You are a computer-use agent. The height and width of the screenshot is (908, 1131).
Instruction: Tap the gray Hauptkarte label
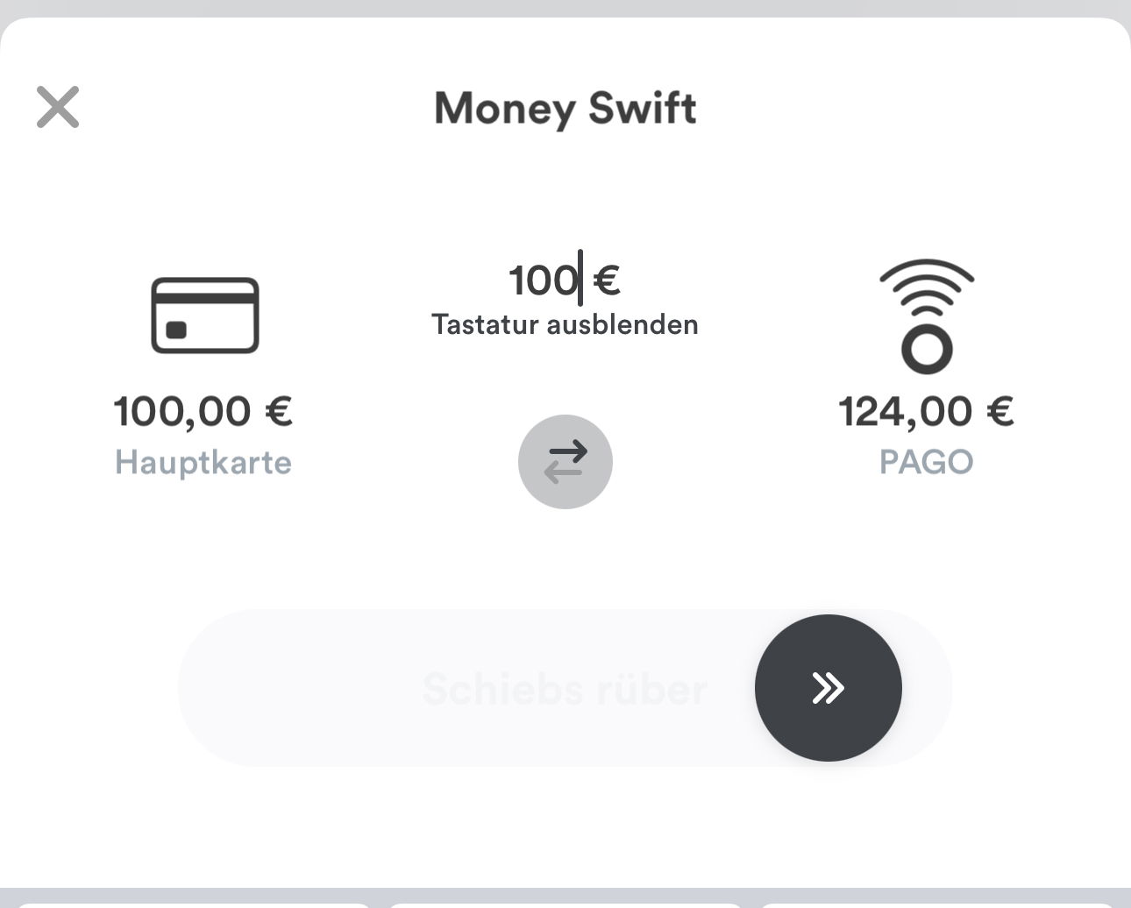point(203,462)
